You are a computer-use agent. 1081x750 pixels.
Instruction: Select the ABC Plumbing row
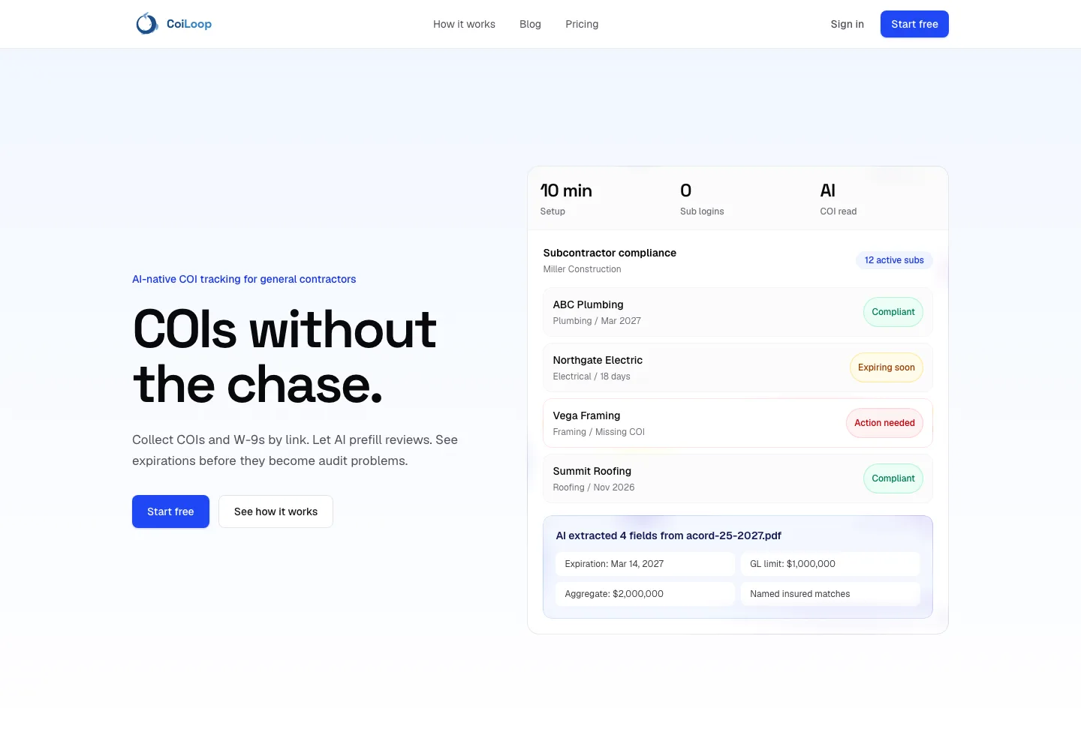pos(738,312)
